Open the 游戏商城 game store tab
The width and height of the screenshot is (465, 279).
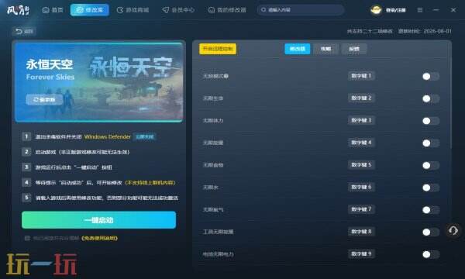click(x=133, y=10)
